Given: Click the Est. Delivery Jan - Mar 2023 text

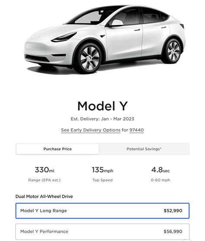Looking at the screenshot, I should [102, 119].
